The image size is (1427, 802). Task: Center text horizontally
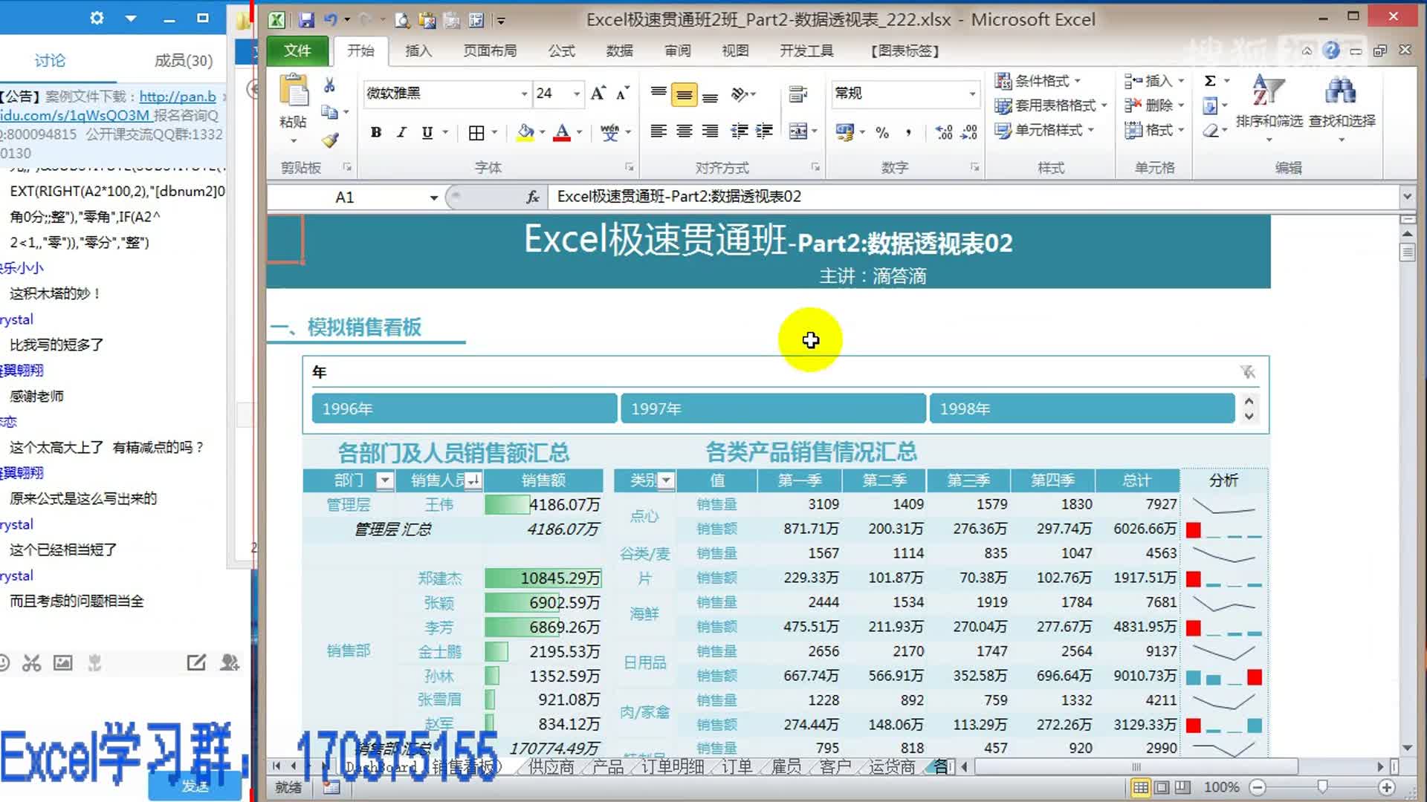point(685,131)
